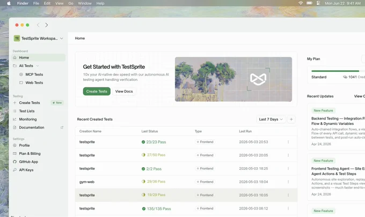Click the battery icon in menu bar
Image resolution: width=365 pixels, height=217 pixels.
coord(309,3)
